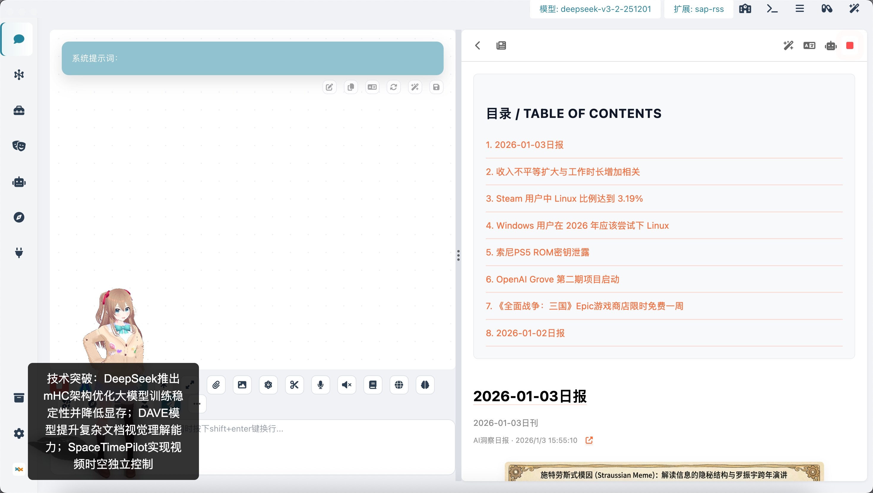Show more tools with the ellipsis
This screenshot has height=493, width=873.
point(197,404)
